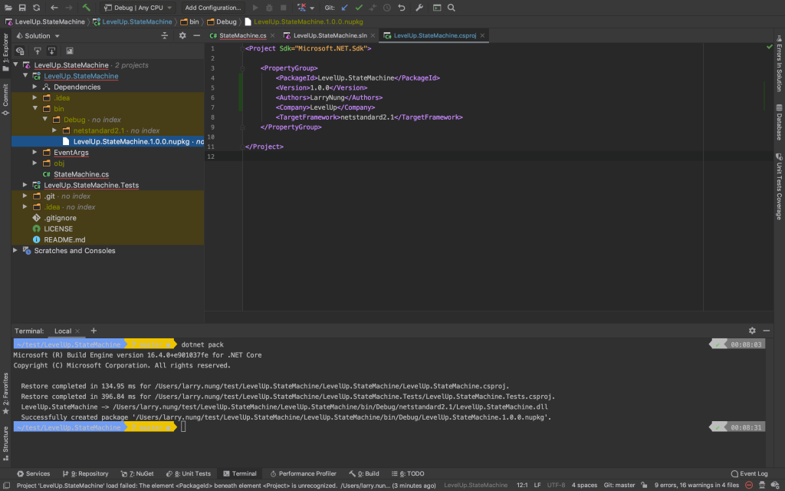Expand the netstandard2.1 folder
Viewport: 785px width, 491px height.
point(54,130)
